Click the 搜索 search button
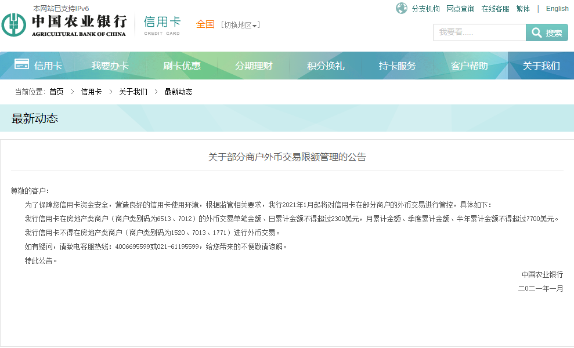This screenshot has height=348, width=574. click(x=547, y=32)
